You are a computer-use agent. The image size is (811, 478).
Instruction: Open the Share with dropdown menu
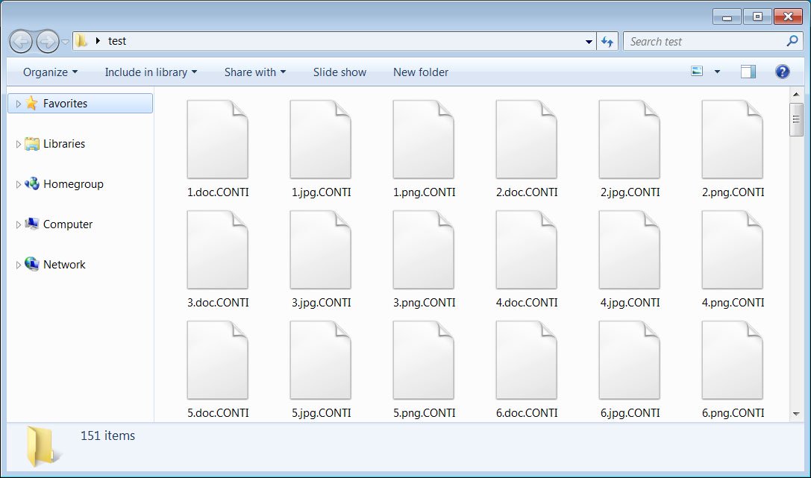point(254,72)
